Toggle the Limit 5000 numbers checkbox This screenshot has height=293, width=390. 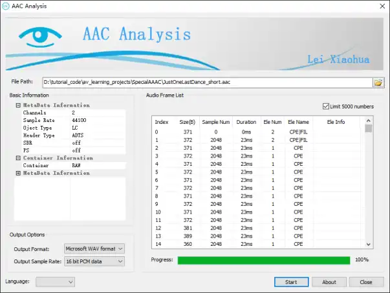click(325, 106)
